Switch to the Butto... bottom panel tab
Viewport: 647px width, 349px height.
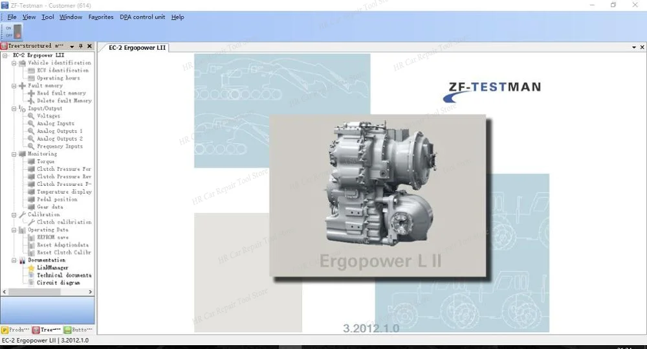coord(78,330)
